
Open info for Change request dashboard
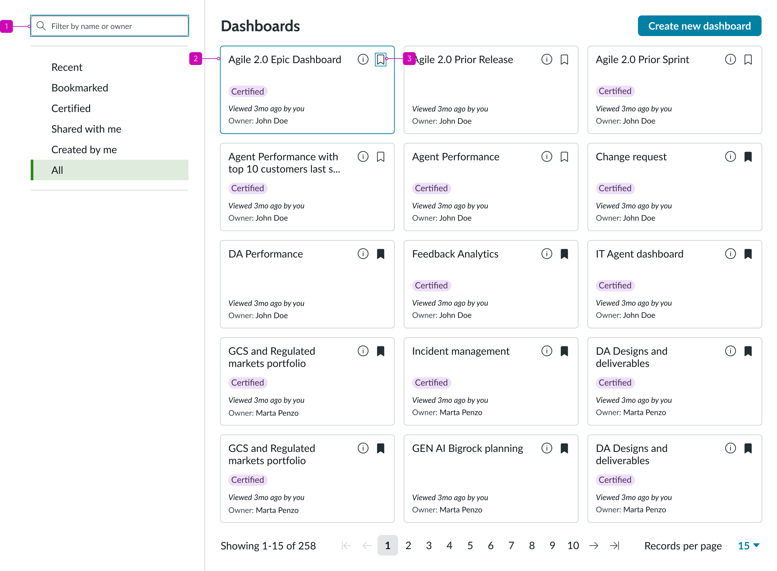tap(730, 156)
